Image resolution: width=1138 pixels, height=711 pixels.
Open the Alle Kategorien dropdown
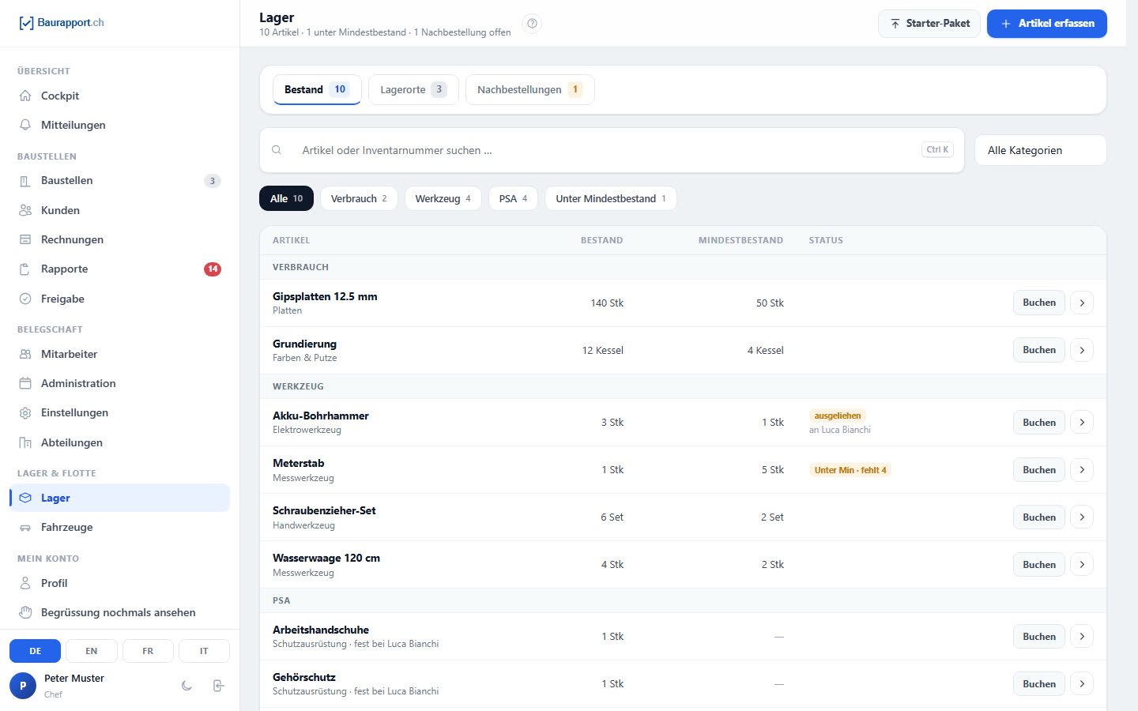pos(1041,150)
